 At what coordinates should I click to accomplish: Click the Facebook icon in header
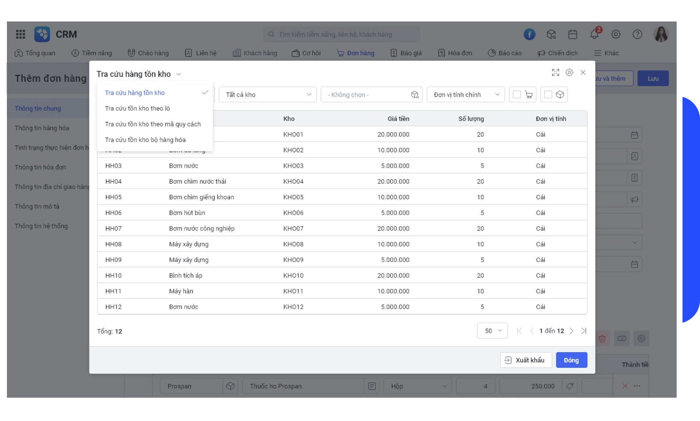pos(529,34)
